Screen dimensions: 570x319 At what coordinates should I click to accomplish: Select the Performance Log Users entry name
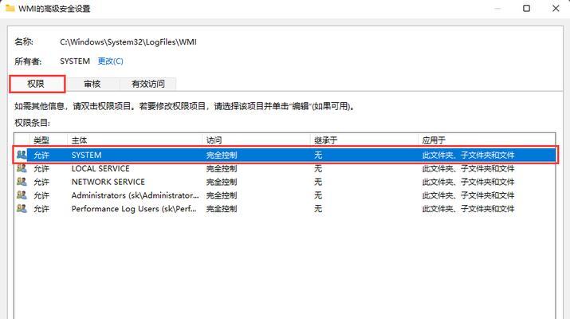coord(134,209)
